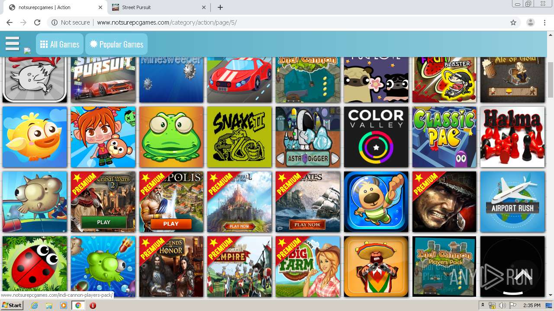The width and height of the screenshot is (554, 311).
Task: Open the Windows Start menu
Action: pyautogui.click(x=12, y=305)
